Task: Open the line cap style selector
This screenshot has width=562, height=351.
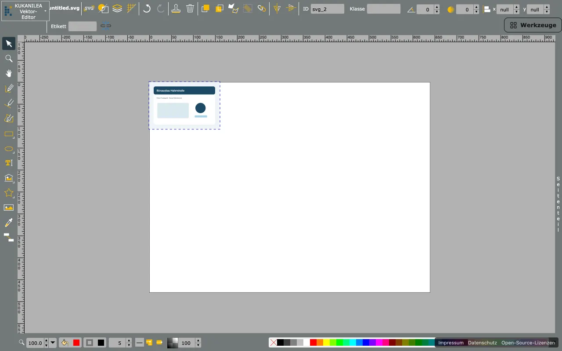Action: pos(159,343)
